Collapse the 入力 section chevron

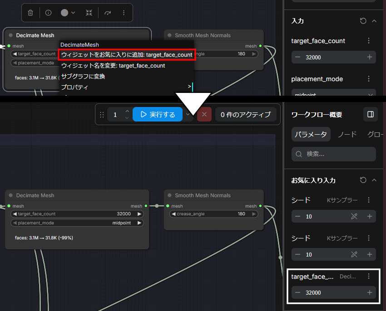tap(374, 21)
